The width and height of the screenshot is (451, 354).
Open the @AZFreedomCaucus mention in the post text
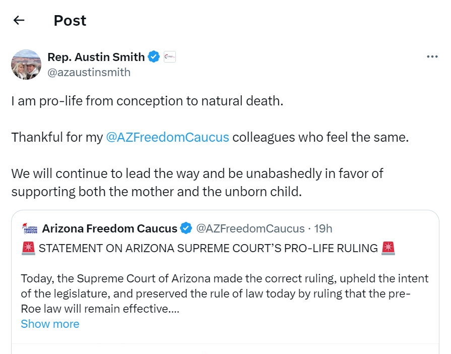(168, 137)
